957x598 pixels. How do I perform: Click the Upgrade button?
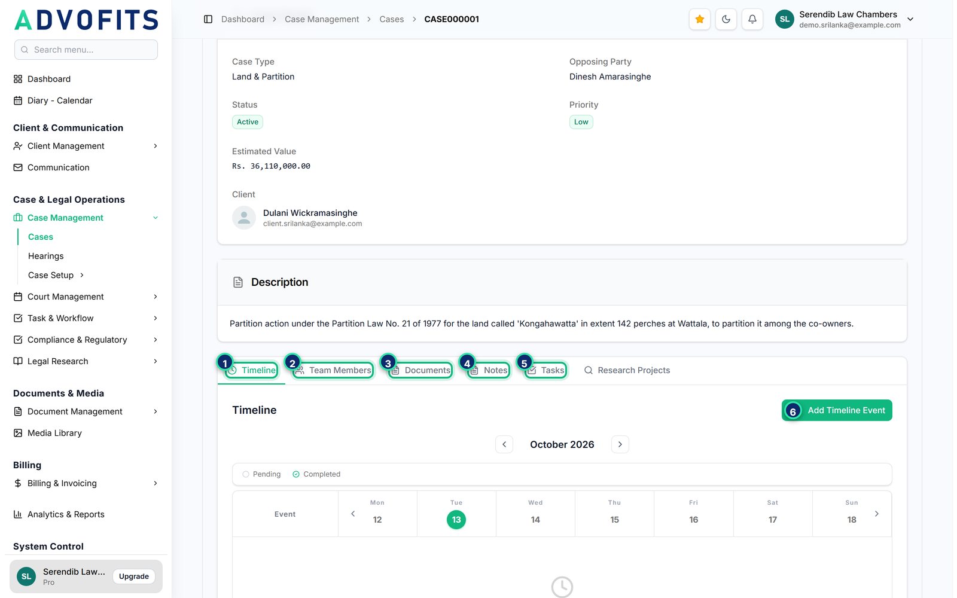(x=134, y=576)
